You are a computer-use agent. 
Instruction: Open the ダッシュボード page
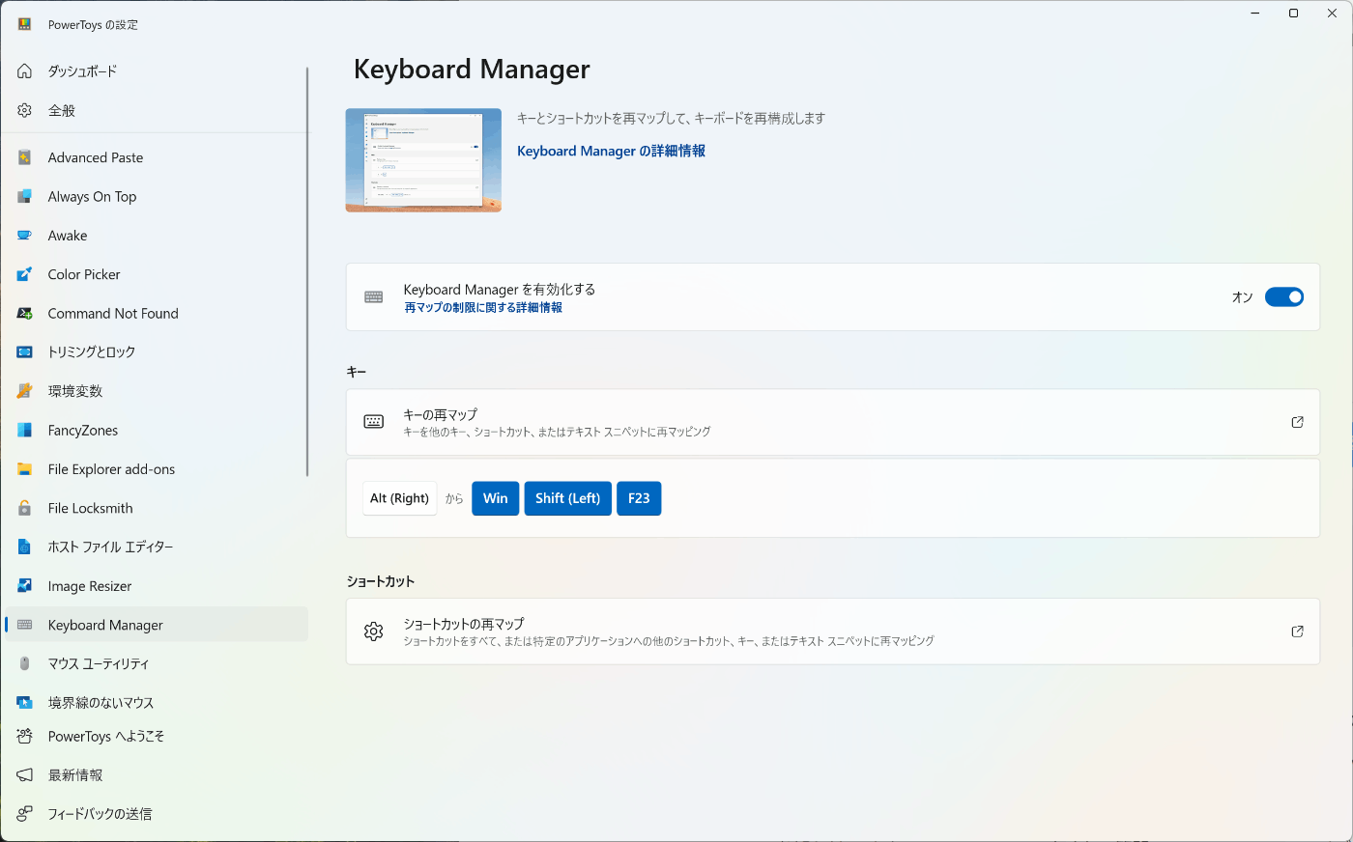156,71
